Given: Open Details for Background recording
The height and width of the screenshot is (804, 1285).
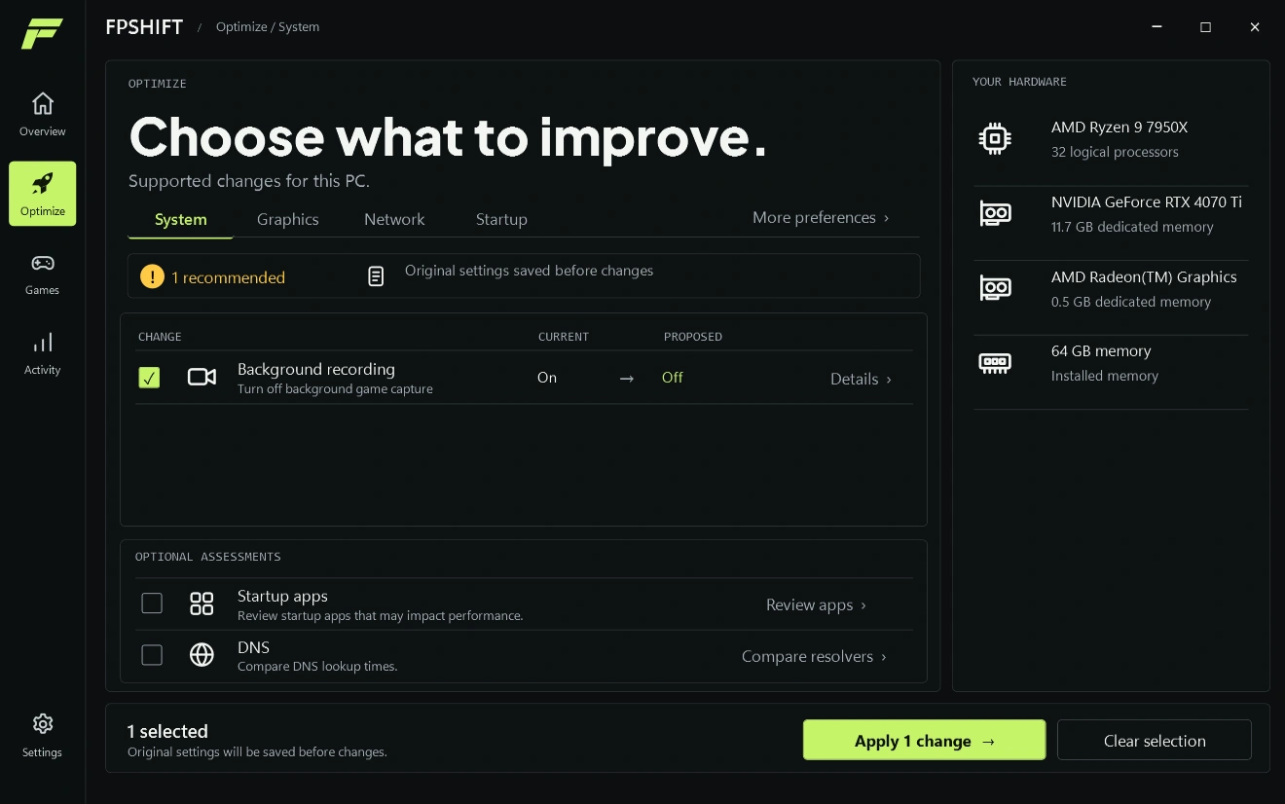Looking at the screenshot, I should [861, 379].
